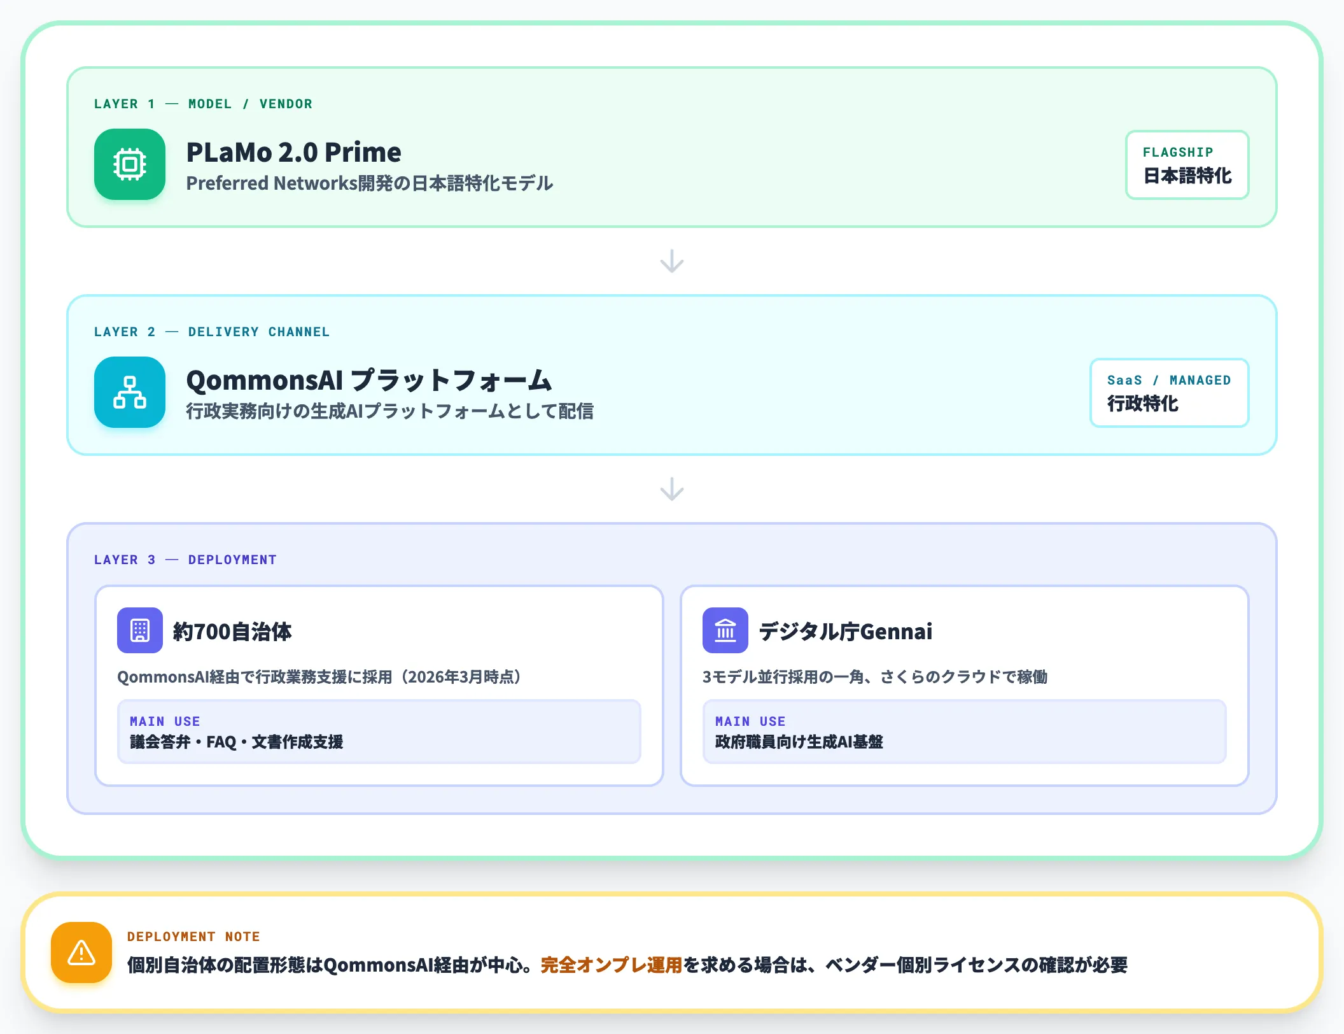The width and height of the screenshot is (1344, 1034).
Task: Click the cyan network icon beside QommonsAI
Action: (130, 392)
